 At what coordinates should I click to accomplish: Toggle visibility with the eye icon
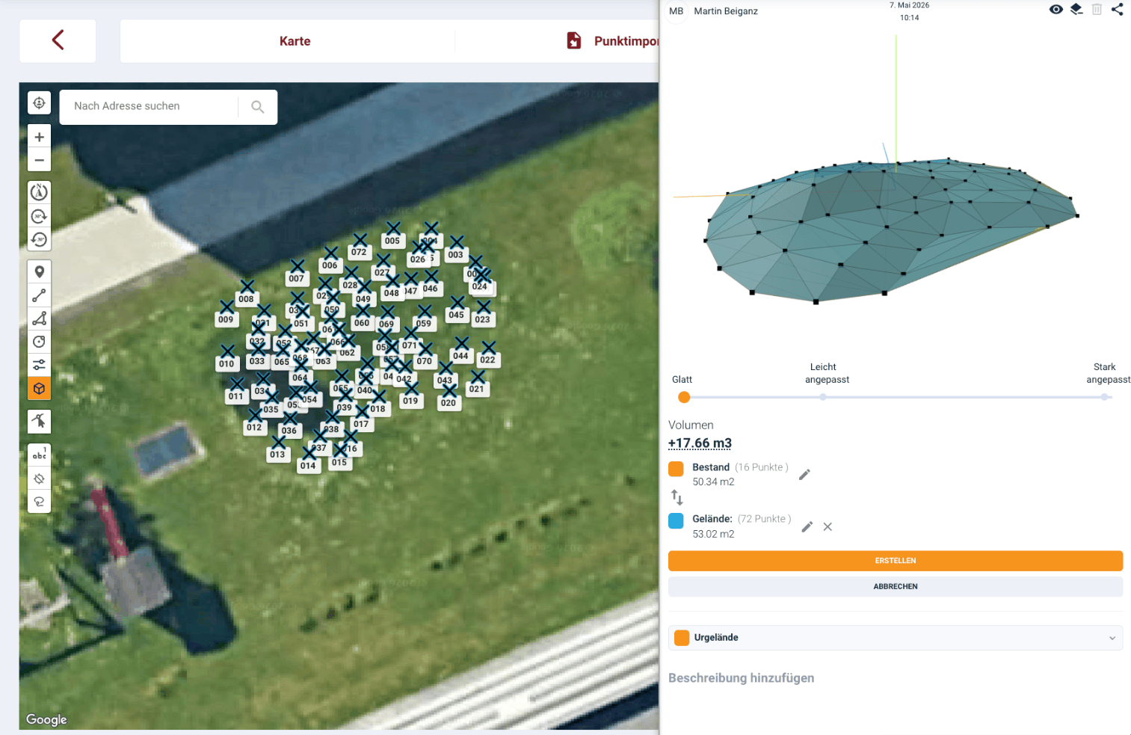(x=1056, y=10)
